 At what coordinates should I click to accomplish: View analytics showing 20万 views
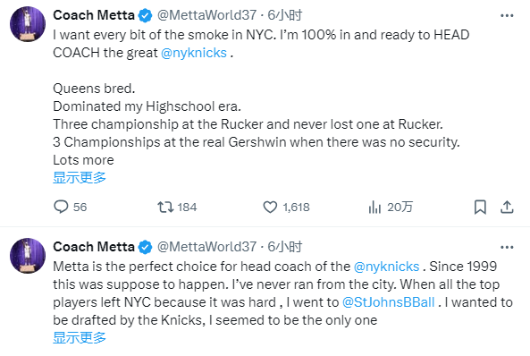click(x=391, y=207)
